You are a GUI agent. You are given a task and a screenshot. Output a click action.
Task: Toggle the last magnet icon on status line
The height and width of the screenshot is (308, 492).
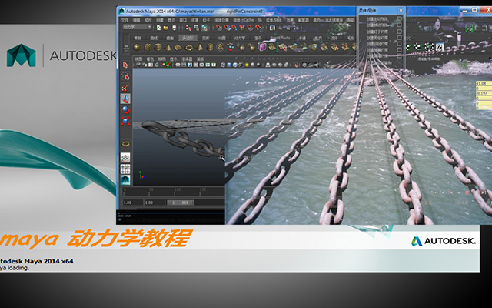point(258,28)
